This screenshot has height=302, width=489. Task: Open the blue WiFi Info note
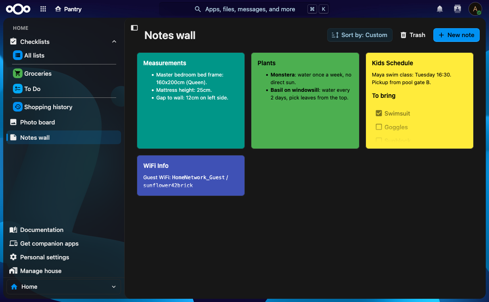coord(191,176)
